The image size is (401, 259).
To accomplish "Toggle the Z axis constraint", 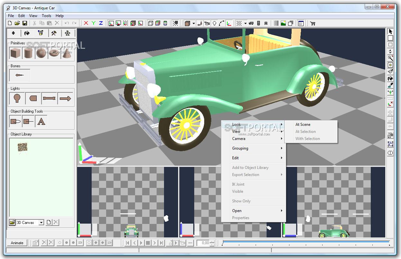I will (x=101, y=23).
